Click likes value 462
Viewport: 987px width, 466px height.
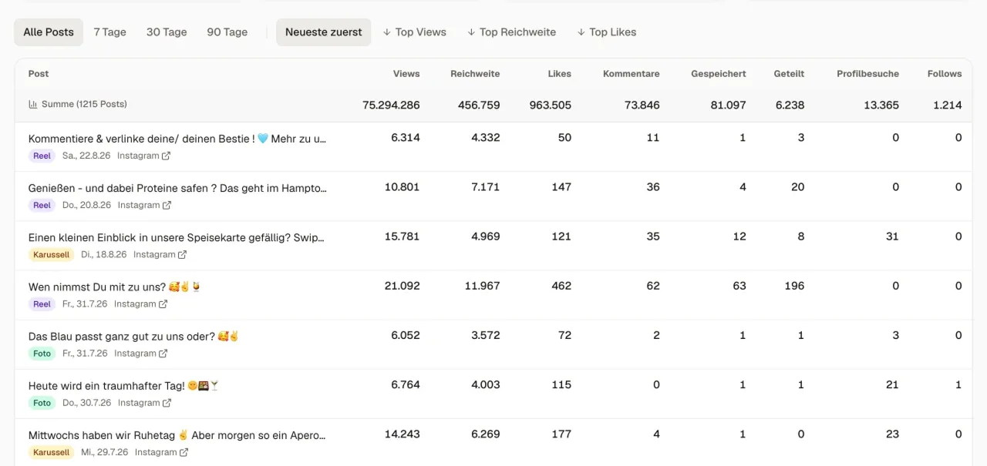(561, 286)
